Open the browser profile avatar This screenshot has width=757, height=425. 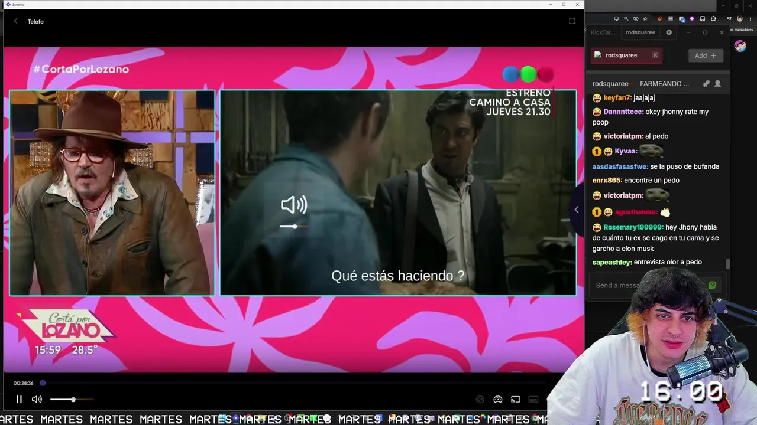[740, 19]
